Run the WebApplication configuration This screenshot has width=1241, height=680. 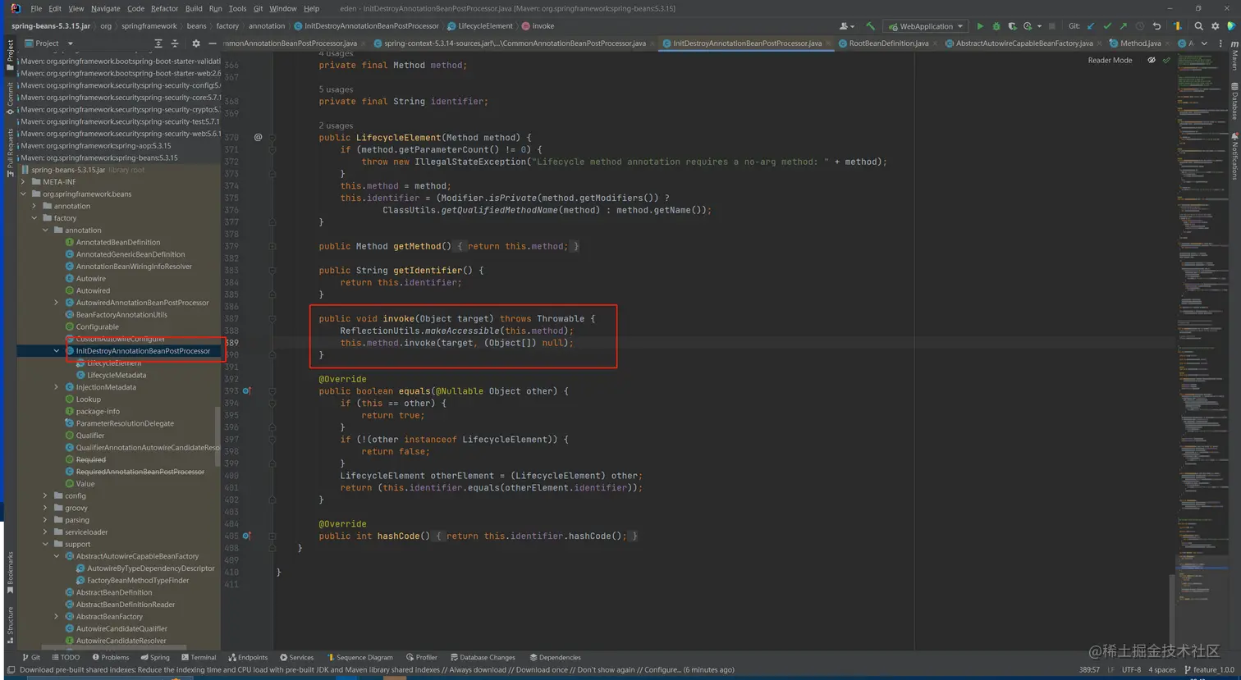pyautogui.click(x=979, y=26)
